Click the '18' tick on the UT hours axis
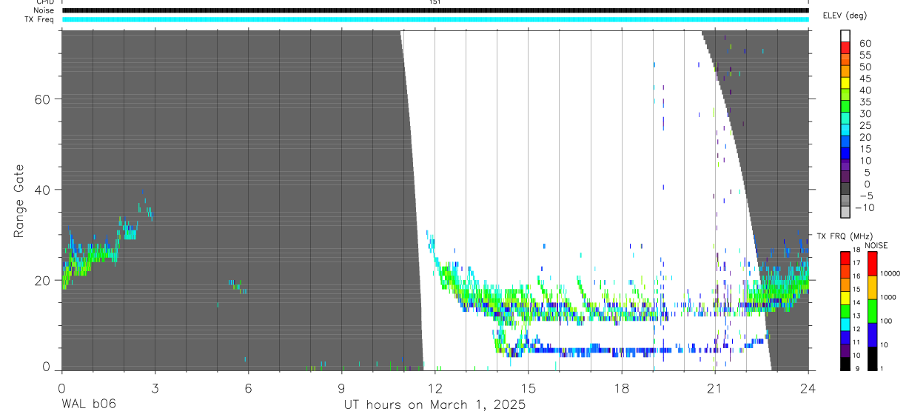Screen dimensions: 909x420 pyautogui.click(x=622, y=387)
